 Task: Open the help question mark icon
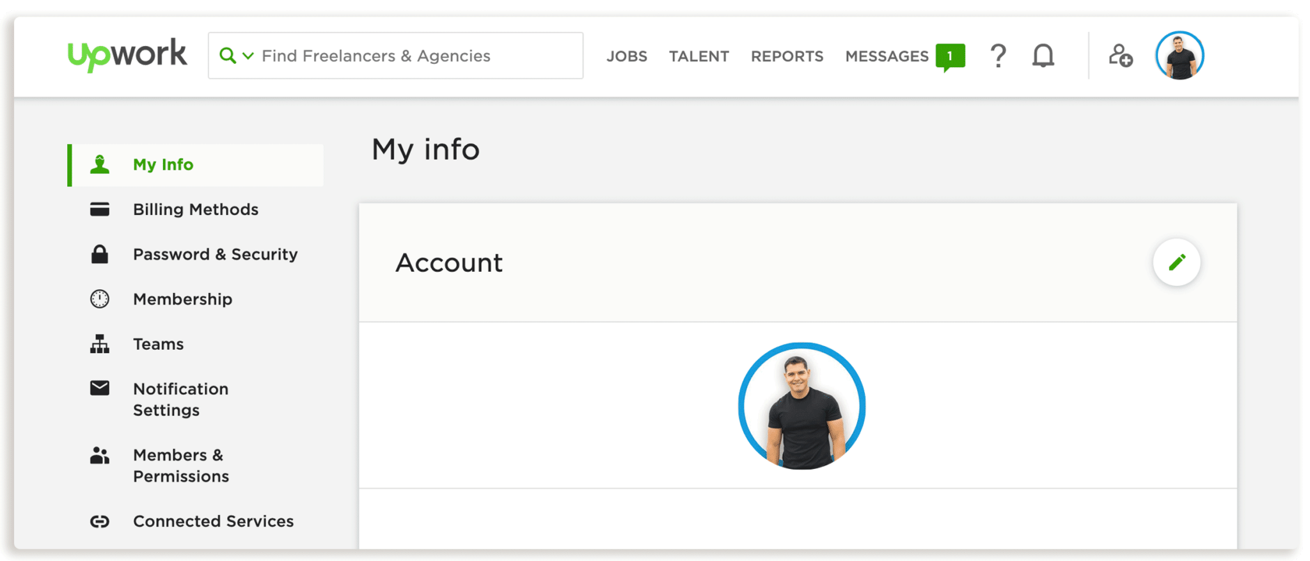click(x=998, y=56)
